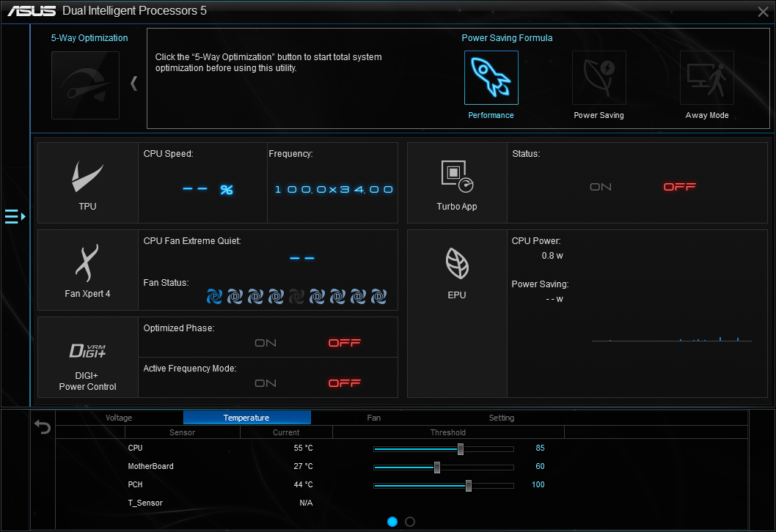Start the 5-Way Optimization gauge button
Viewport: 776px width, 532px height.
[x=85, y=85]
